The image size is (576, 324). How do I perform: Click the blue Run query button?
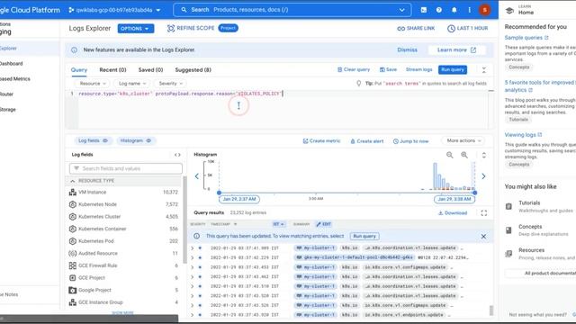click(x=453, y=70)
